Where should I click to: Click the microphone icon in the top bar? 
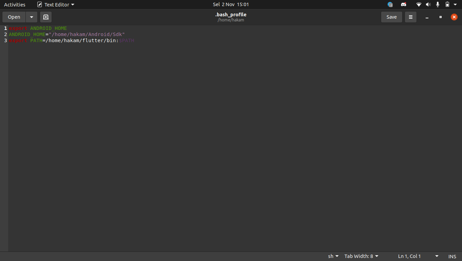tap(438, 4)
